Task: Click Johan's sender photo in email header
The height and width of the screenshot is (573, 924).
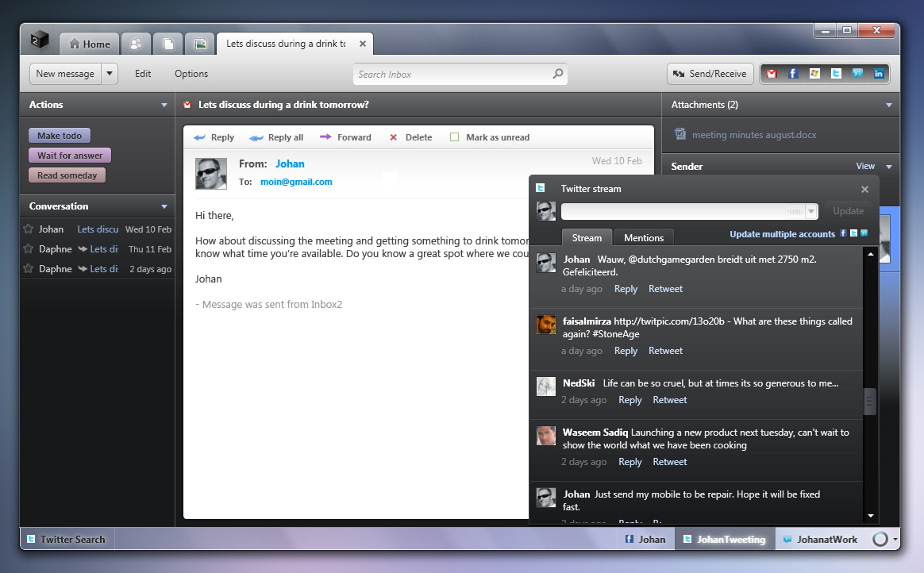Action: tap(211, 174)
